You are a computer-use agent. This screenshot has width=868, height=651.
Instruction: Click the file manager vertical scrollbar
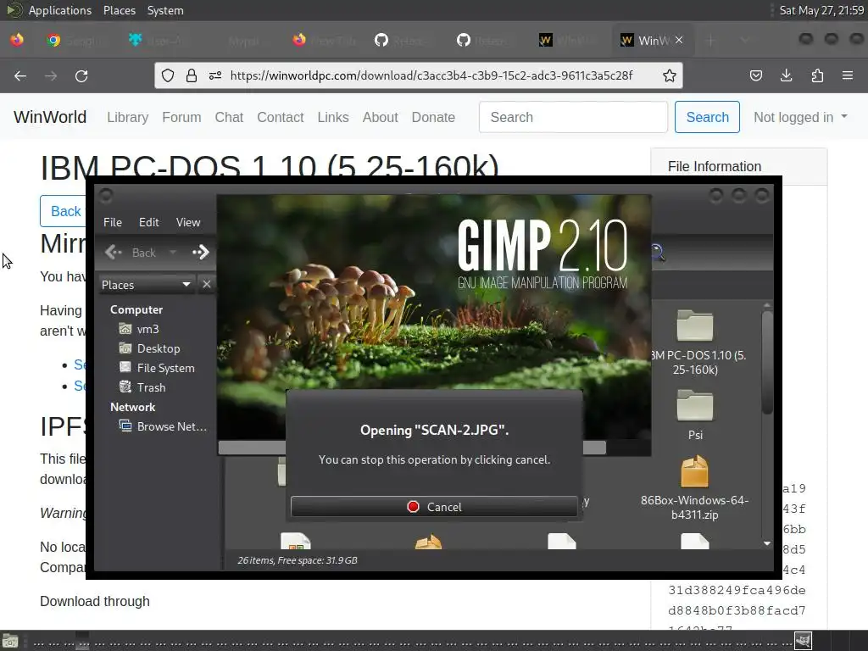[766, 363]
